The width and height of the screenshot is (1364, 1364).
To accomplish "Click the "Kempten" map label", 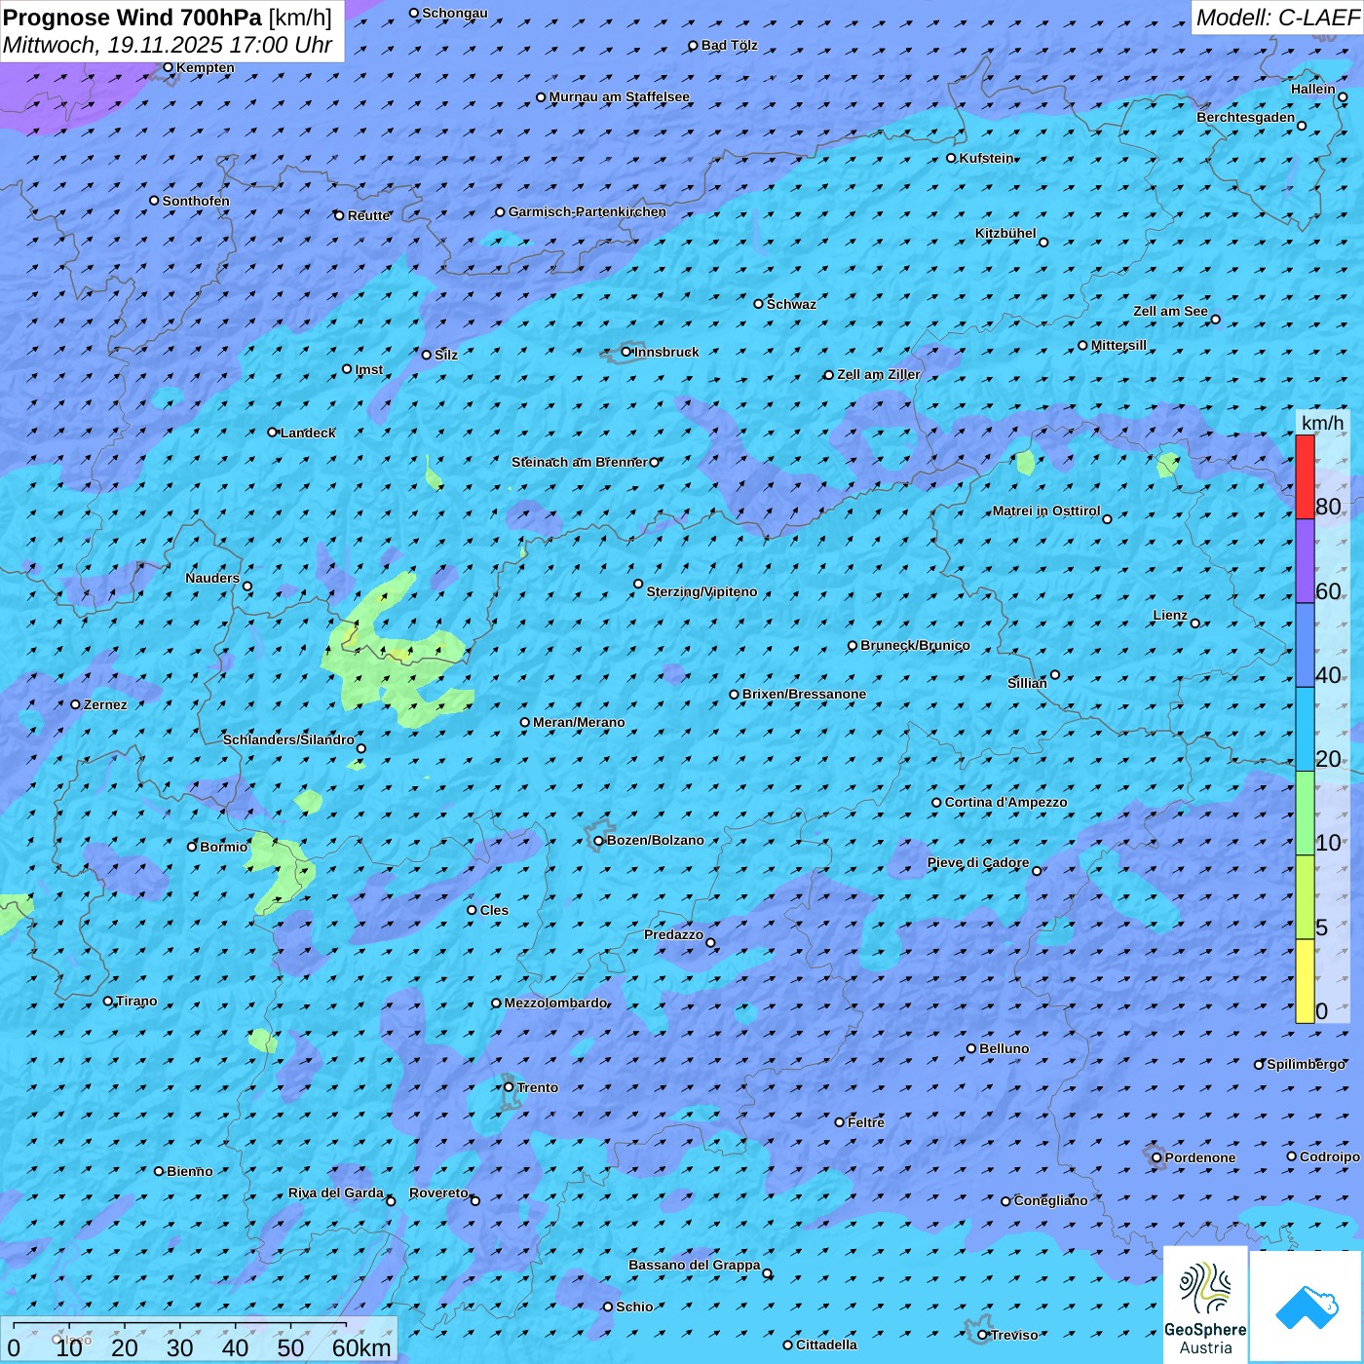I will [206, 68].
